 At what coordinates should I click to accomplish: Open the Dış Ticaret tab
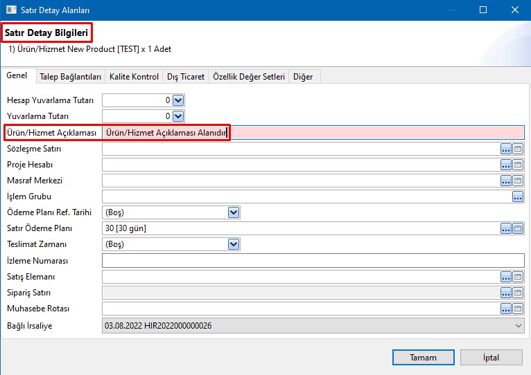tap(186, 77)
